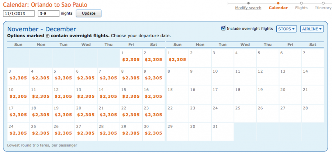
Task: Expand the AIRLINE dropdown filter
Action: coord(312,29)
